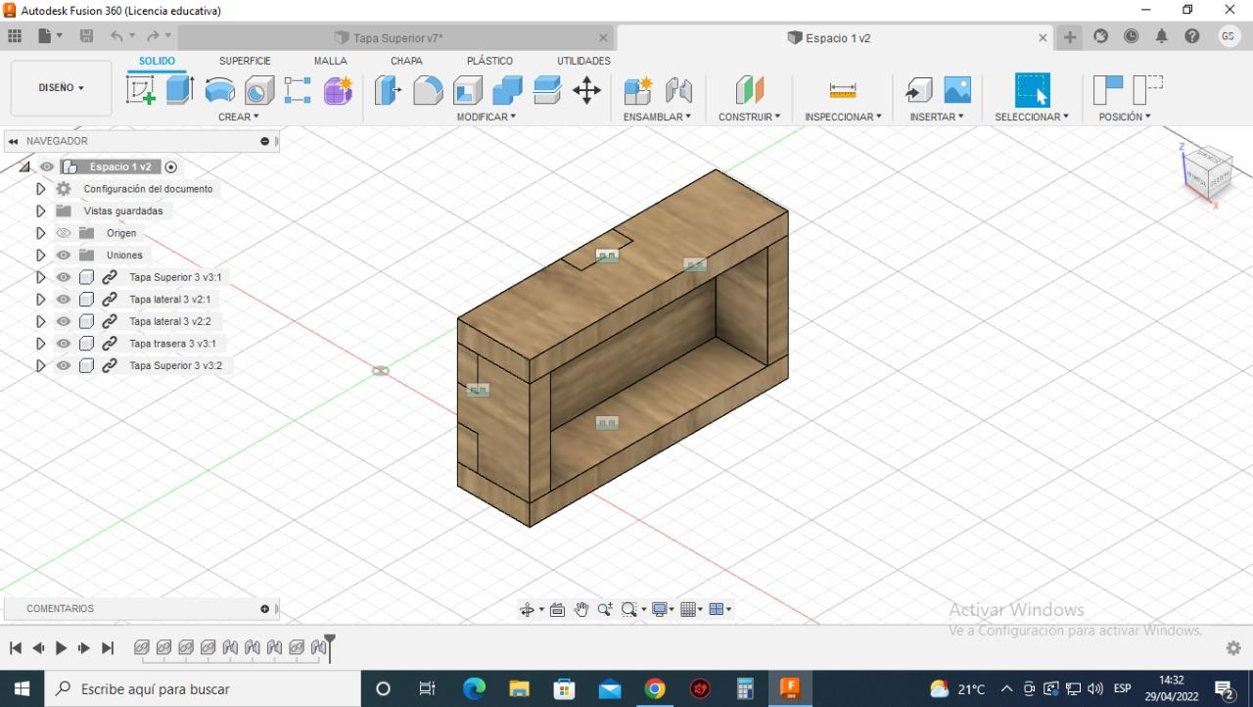The height and width of the screenshot is (707, 1253).
Task: Activate the Select tool
Action: [x=1032, y=90]
